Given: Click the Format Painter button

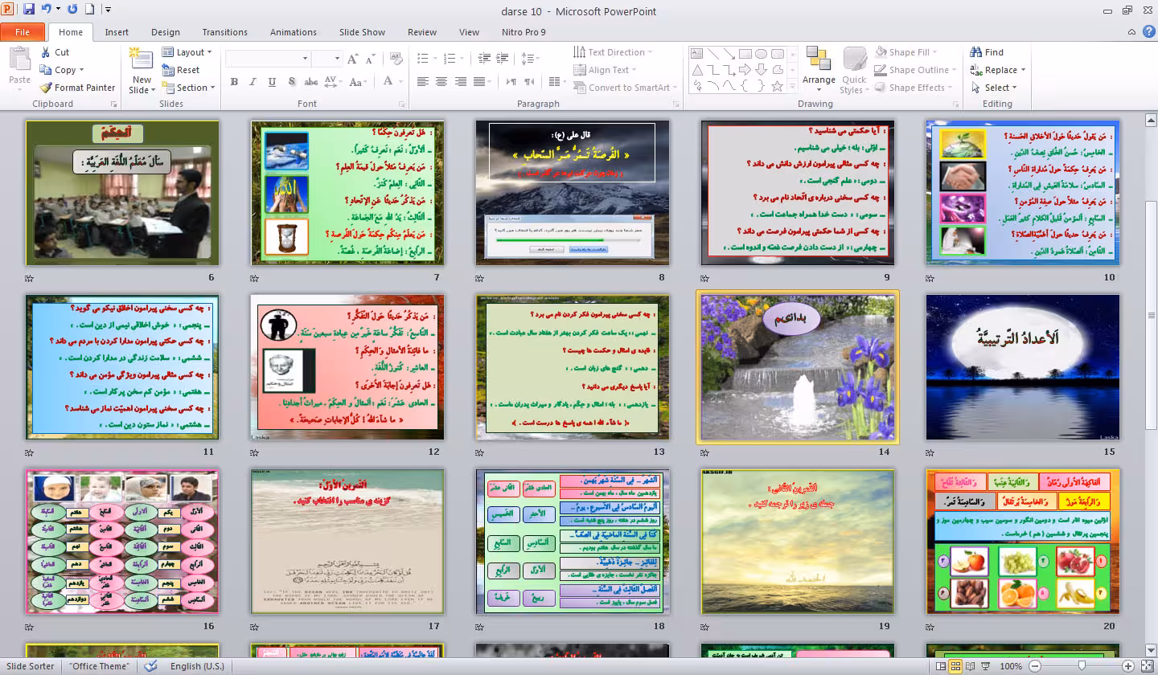Looking at the screenshot, I should tap(77, 88).
